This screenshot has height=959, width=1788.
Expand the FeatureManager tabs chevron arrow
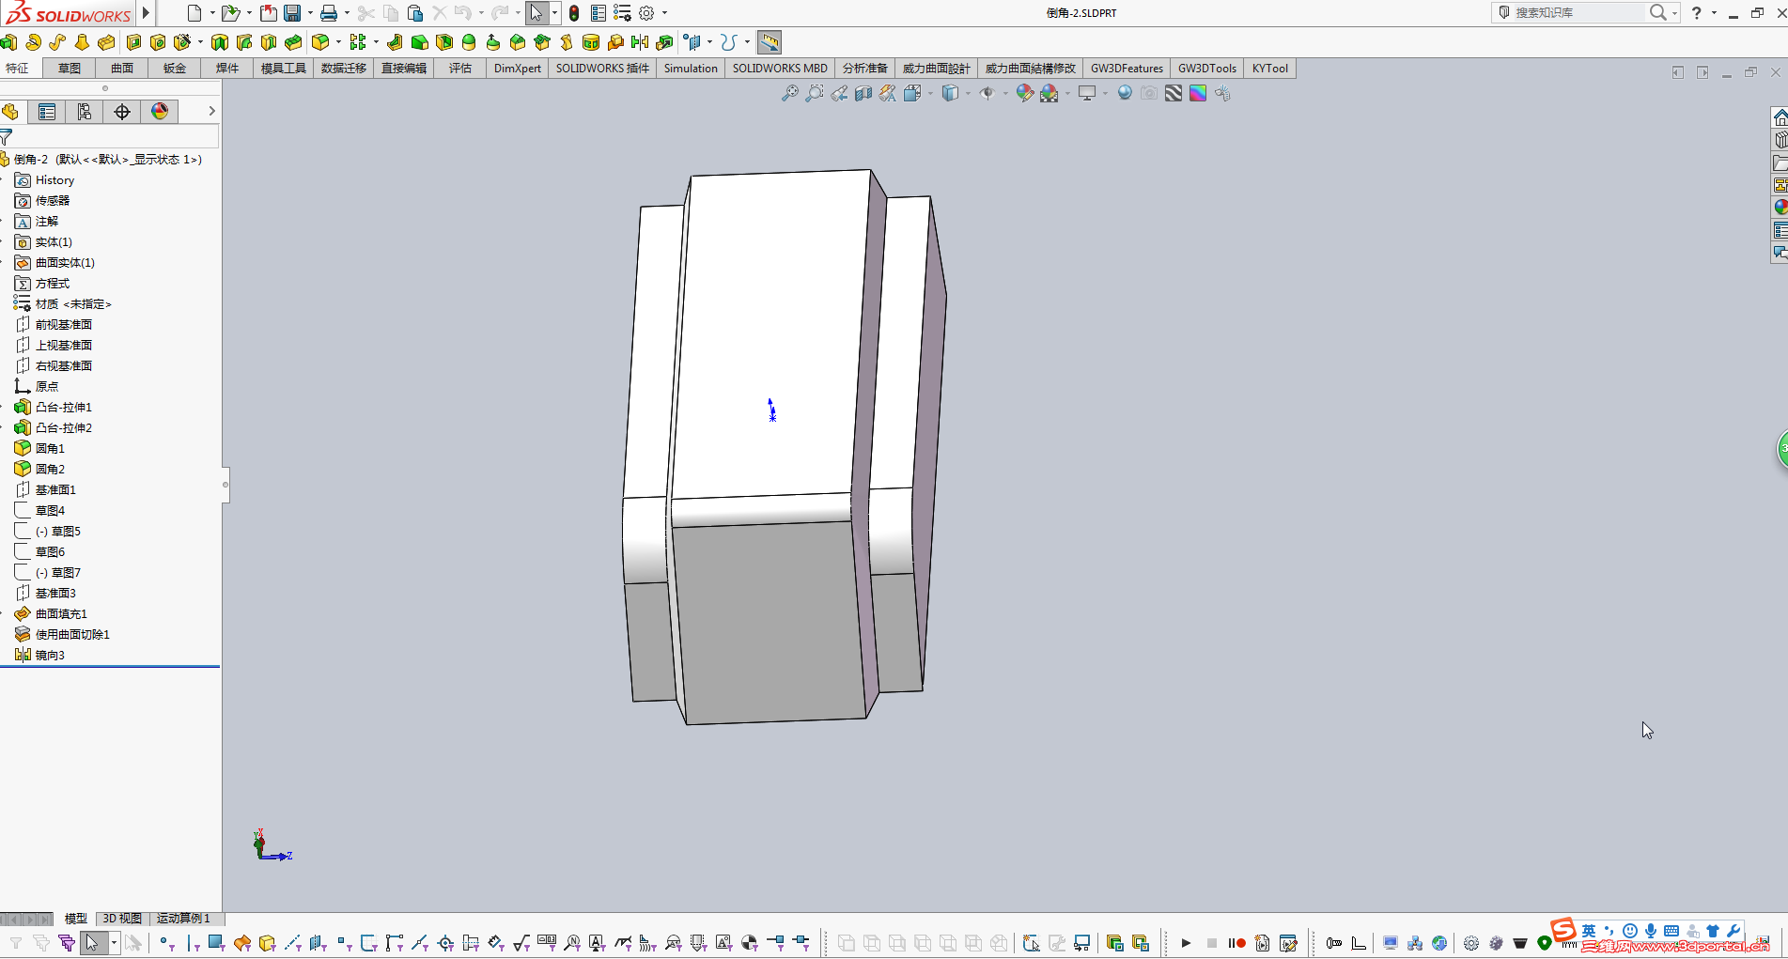click(x=211, y=111)
